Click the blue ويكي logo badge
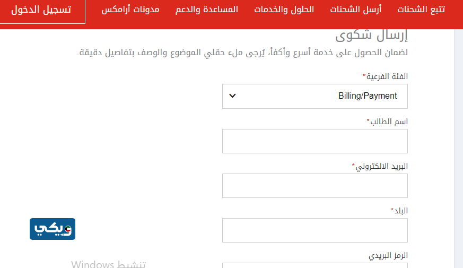The image size is (463, 268). 53,229
